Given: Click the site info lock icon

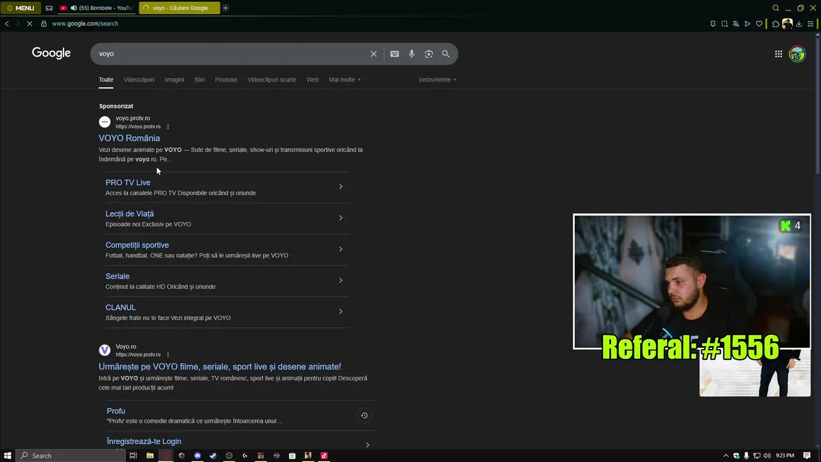Looking at the screenshot, I should (x=44, y=24).
